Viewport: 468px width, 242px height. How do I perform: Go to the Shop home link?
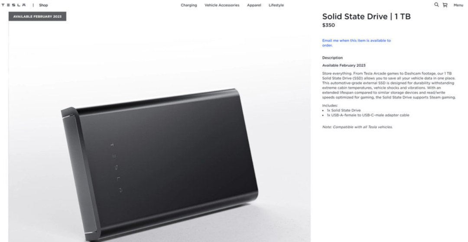tap(43, 5)
